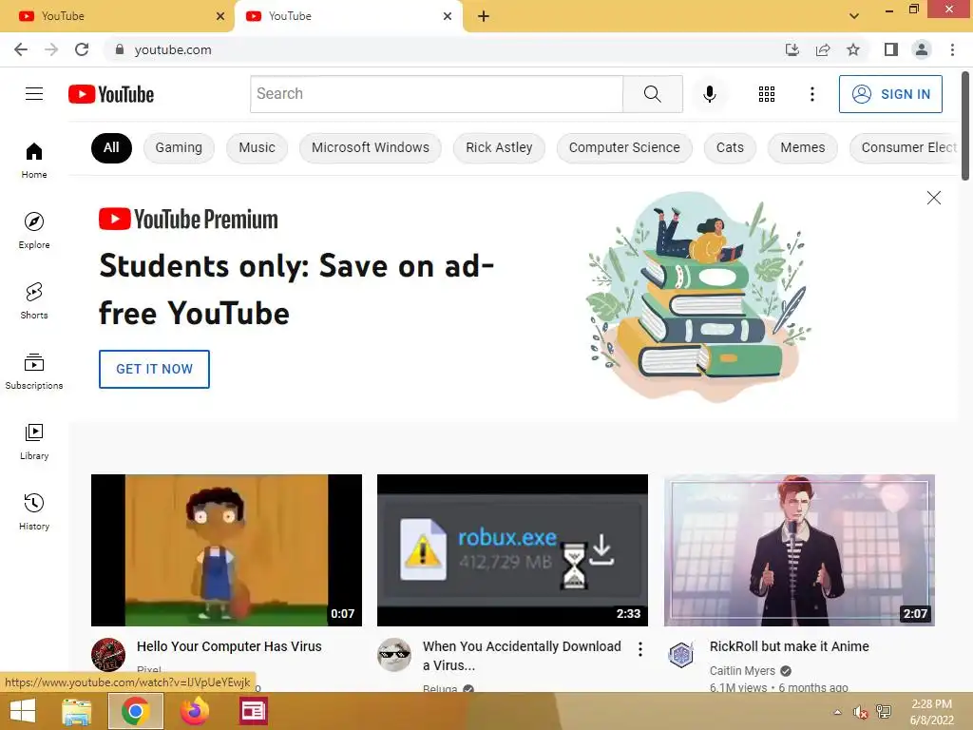This screenshot has height=730, width=973.
Task: Switch to the first YouTube browser tab
Action: pyautogui.click(x=117, y=16)
